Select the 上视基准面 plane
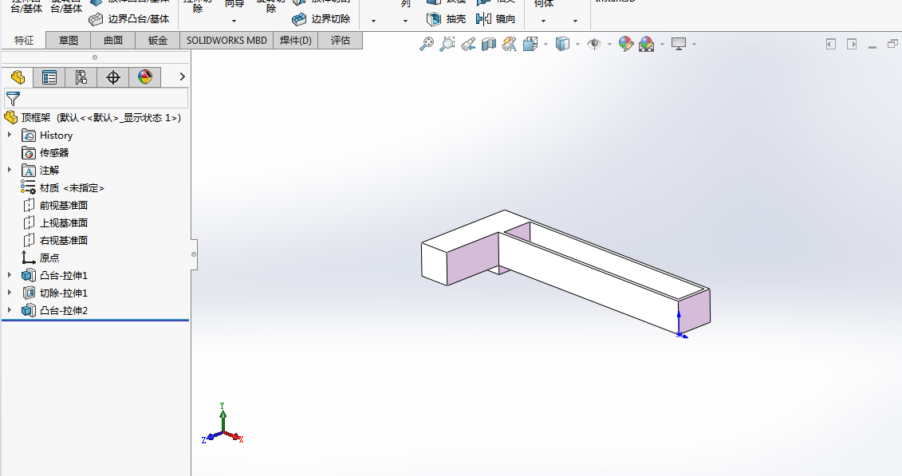 pyautogui.click(x=55, y=223)
